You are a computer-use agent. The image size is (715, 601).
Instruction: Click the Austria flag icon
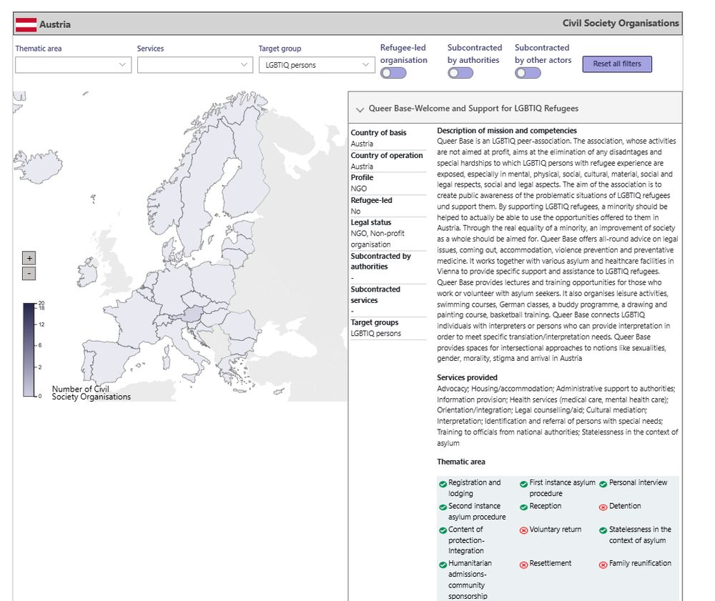(26, 24)
